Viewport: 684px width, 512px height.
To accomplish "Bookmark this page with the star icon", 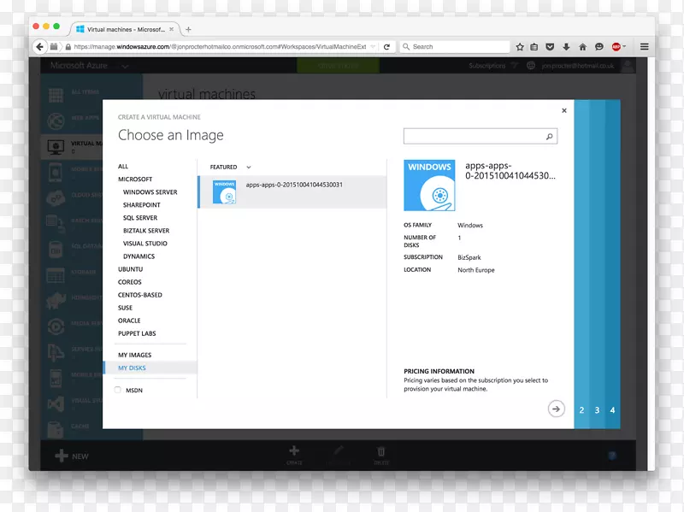I will pos(519,47).
